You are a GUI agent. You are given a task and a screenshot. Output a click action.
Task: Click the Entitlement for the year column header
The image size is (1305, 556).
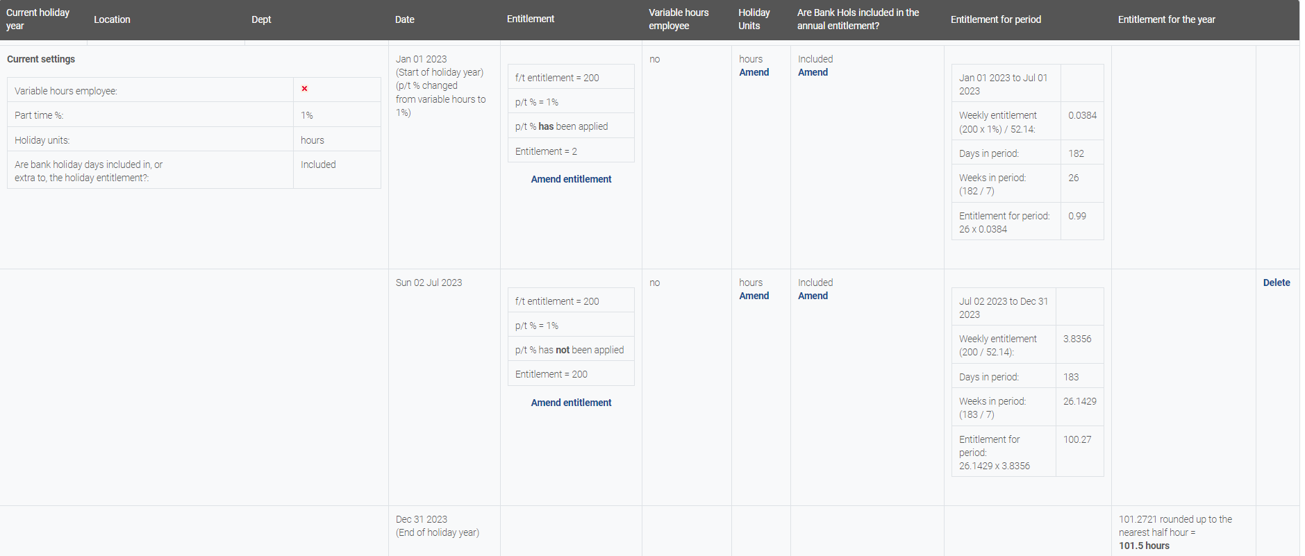click(1166, 19)
